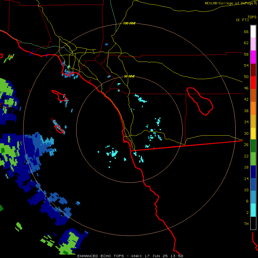Select the bright red 50 kft legend swatch
258x258 pixels.
point(253,83)
